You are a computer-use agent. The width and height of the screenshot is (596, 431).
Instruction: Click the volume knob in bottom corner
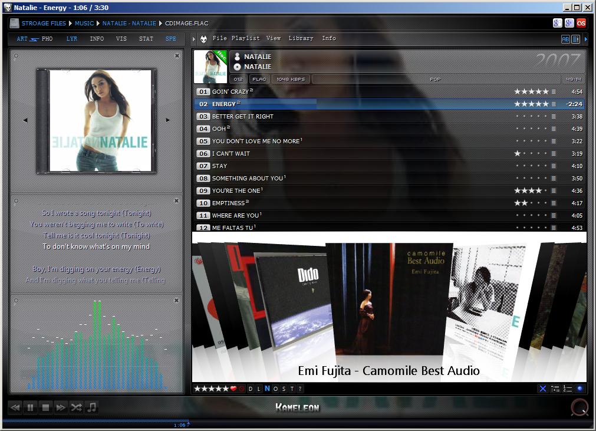coord(579,408)
